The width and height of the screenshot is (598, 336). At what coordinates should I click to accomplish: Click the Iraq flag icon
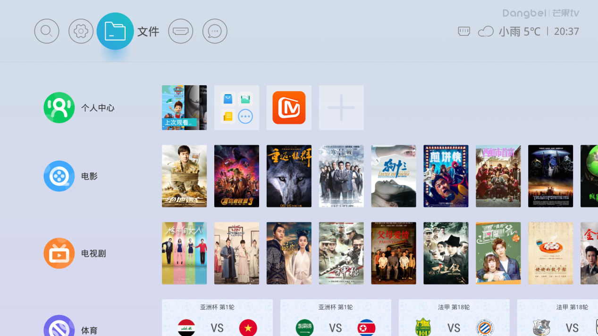click(x=186, y=328)
